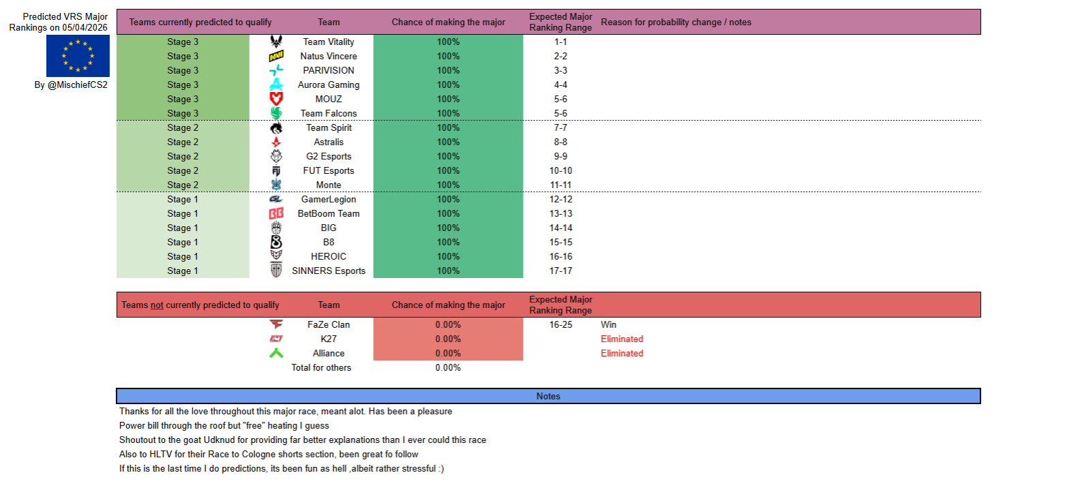Click the By @MischiefCS2 credit text
The image size is (1082, 490).
click(x=71, y=85)
